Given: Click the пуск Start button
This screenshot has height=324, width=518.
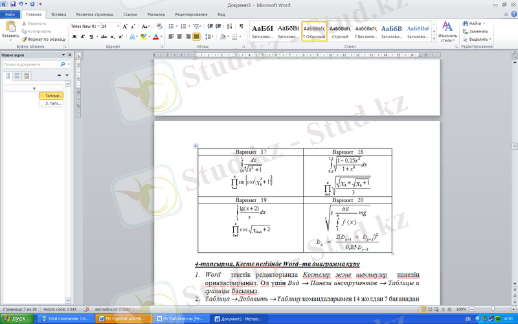Looking at the screenshot, I should [16, 319].
